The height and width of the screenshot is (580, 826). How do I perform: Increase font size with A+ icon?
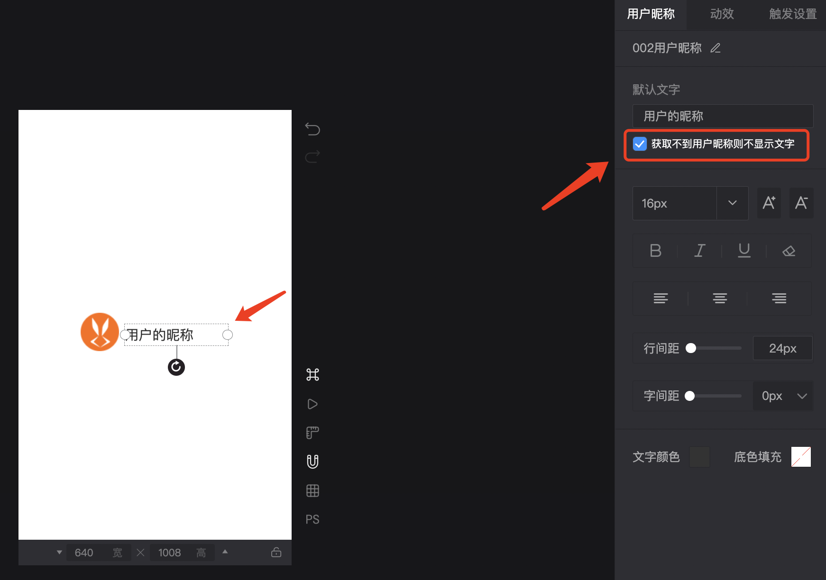pos(769,203)
